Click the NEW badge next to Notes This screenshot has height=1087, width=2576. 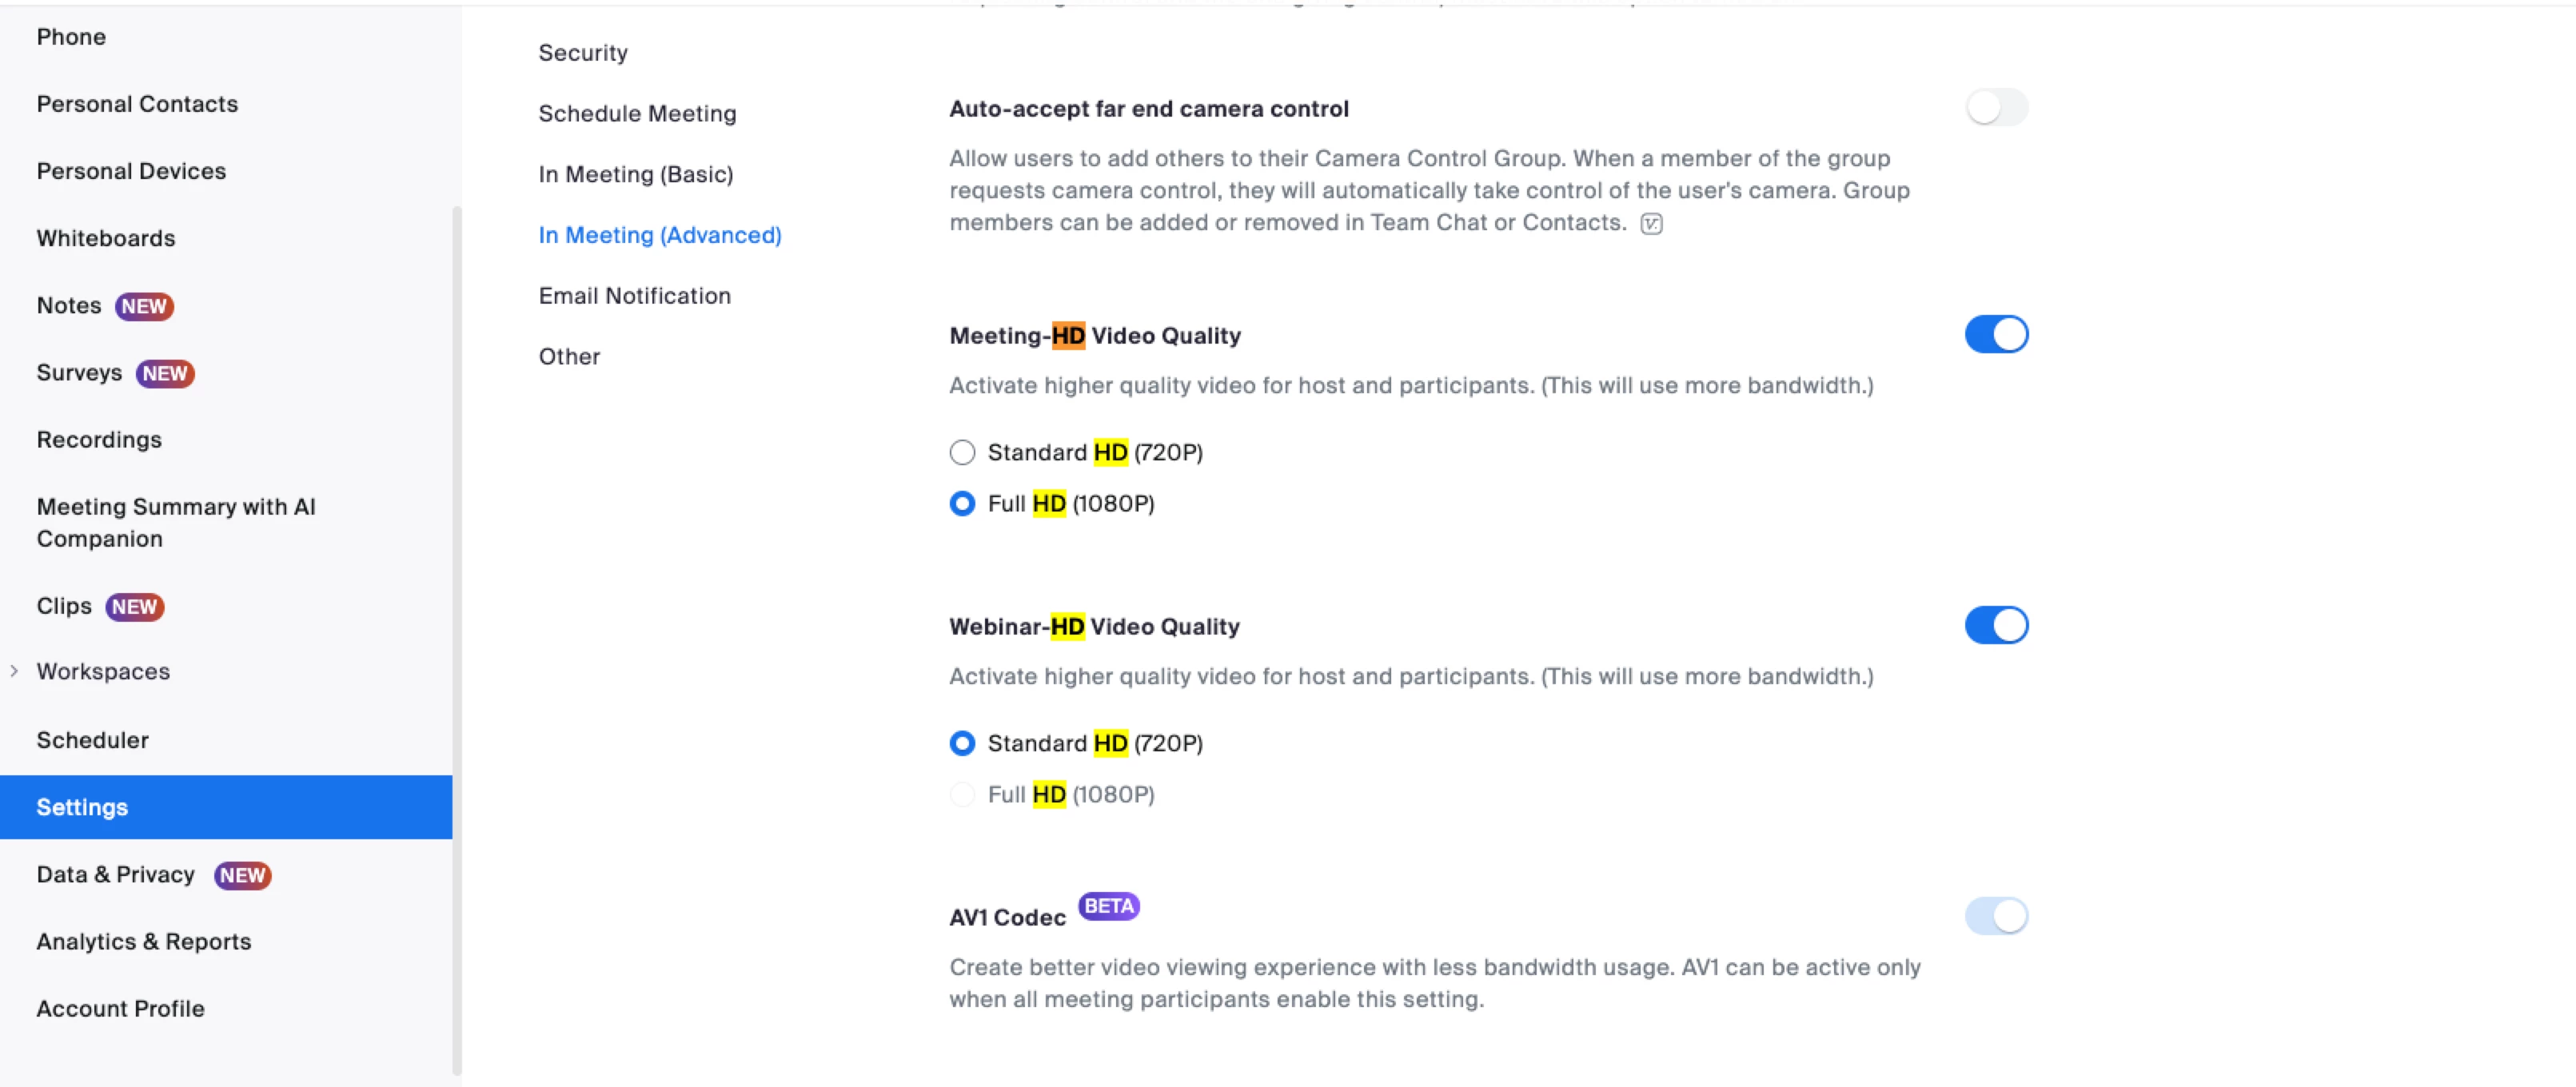coord(144,306)
